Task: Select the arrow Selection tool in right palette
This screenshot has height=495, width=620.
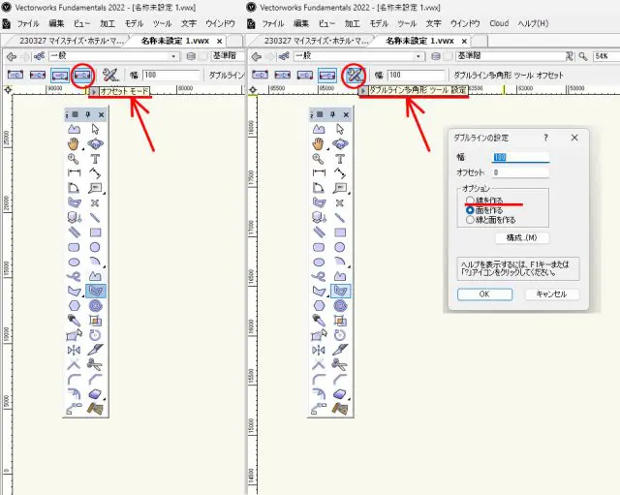Action: coord(340,128)
